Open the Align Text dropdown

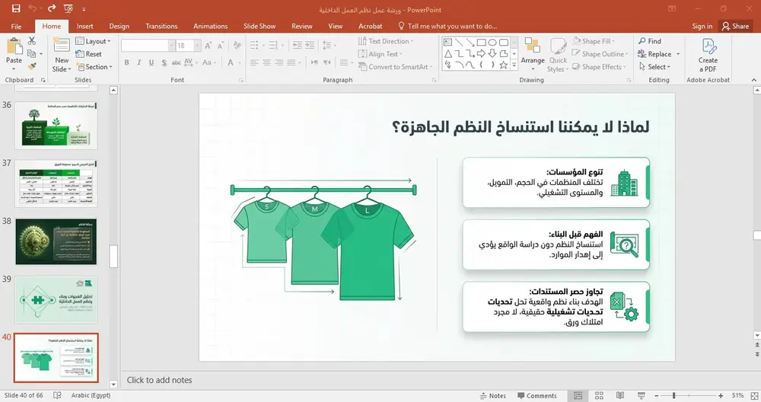pyautogui.click(x=380, y=54)
